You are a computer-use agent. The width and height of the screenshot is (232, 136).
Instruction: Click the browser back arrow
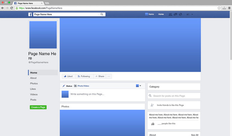point(2,8)
